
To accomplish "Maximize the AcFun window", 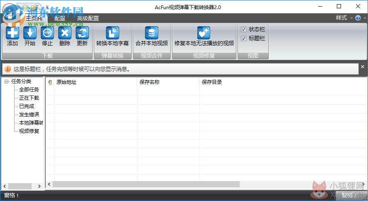I will [339, 6].
